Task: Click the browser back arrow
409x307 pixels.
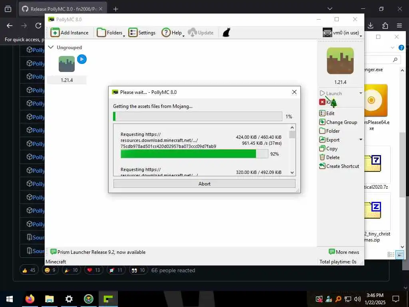Action: point(10,26)
